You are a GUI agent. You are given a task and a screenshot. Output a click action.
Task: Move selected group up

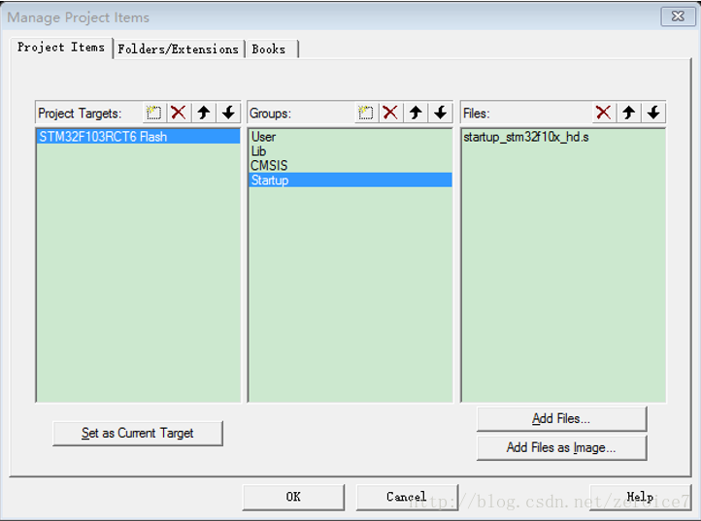pos(416,113)
